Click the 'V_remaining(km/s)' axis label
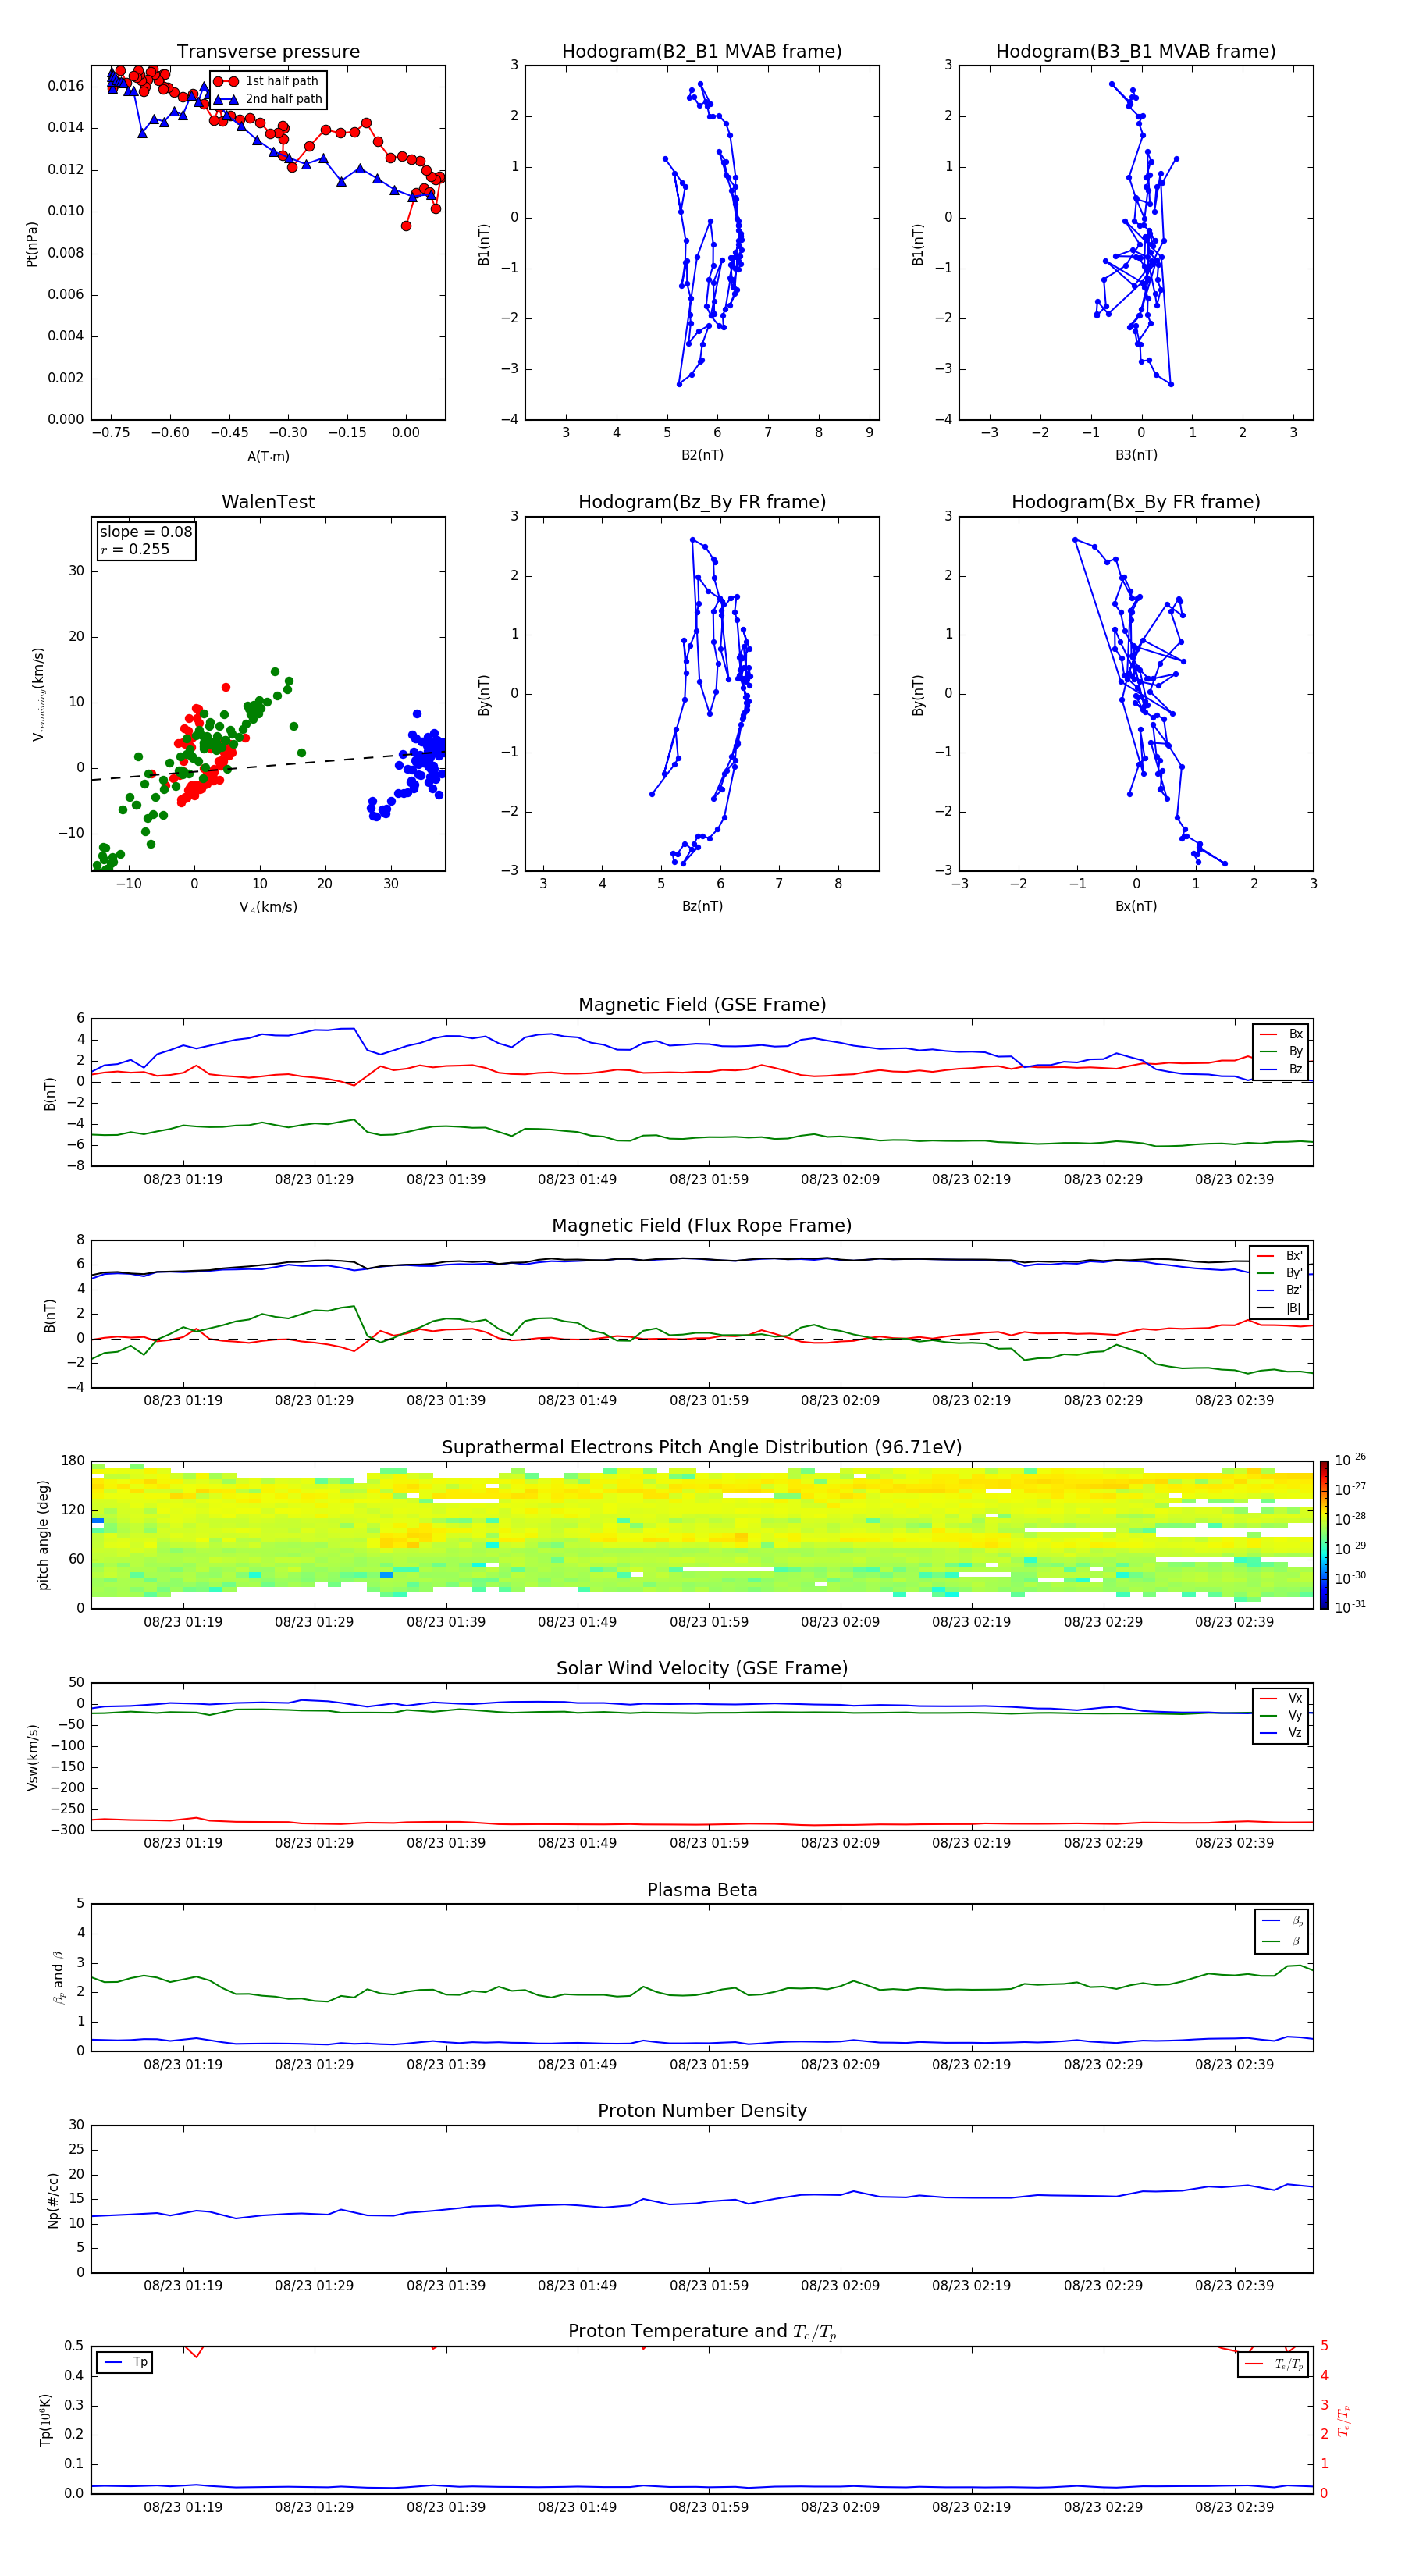Viewport: 1405px width, 2576px height. [x=38, y=694]
